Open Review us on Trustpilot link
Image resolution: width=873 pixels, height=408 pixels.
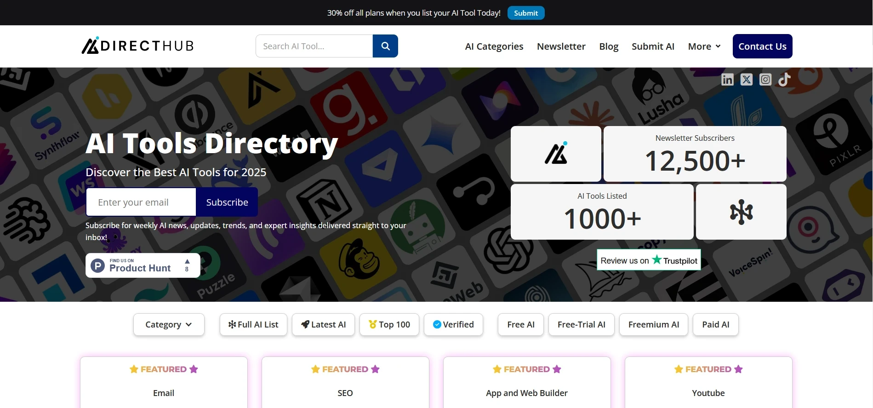click(649, 260)
